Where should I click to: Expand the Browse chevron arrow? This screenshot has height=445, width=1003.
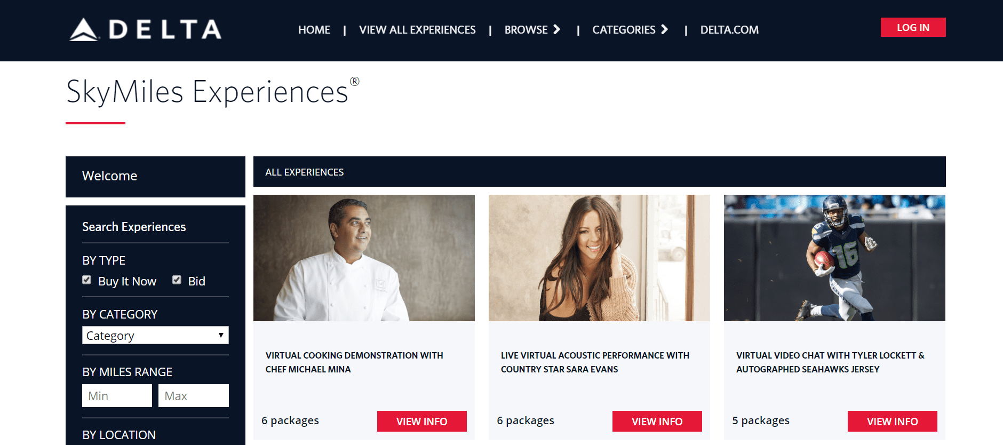click(x=556, y=29)
